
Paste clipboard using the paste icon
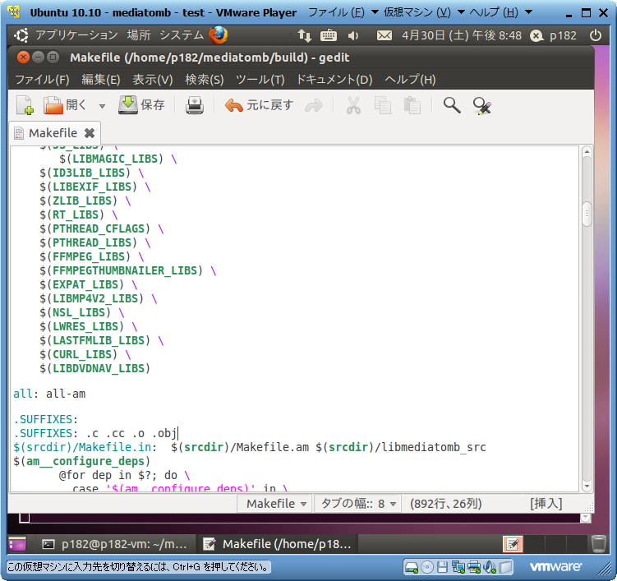[412, 105]
